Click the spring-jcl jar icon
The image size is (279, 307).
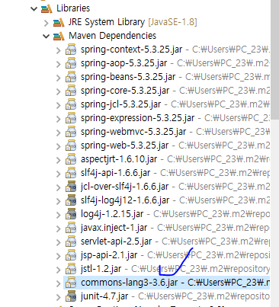click(71, 104)
